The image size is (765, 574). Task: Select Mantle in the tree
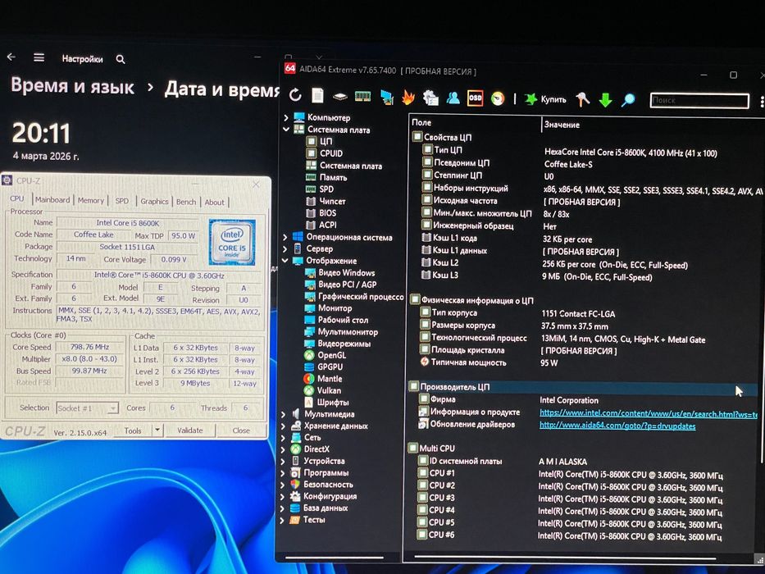click(322, 379)
